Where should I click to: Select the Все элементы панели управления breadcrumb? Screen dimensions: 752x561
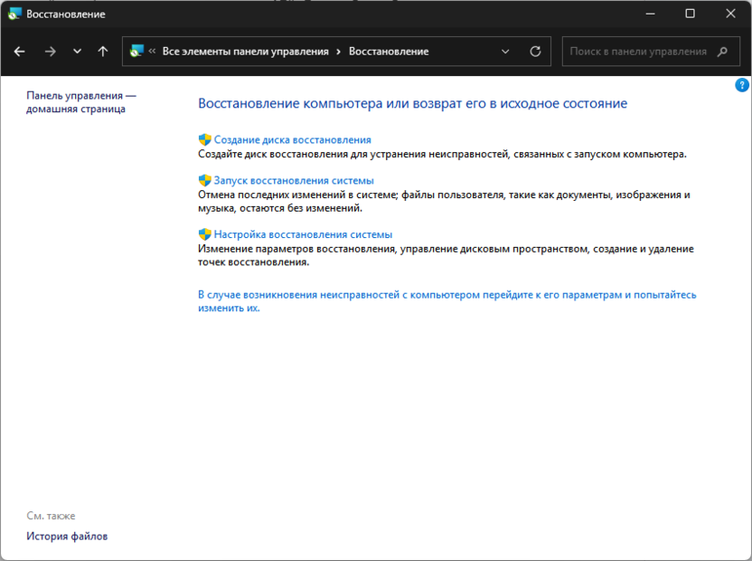245,52
